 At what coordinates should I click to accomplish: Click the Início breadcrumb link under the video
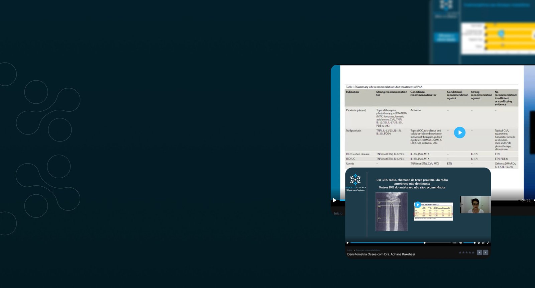click(349, 250)
